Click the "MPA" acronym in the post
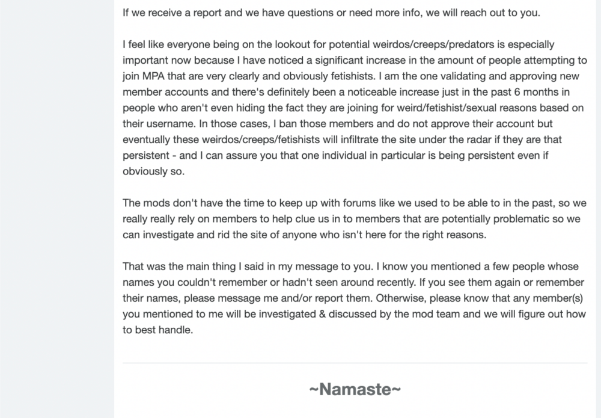The height and width of the screenshot is (418, 601). 153,76
